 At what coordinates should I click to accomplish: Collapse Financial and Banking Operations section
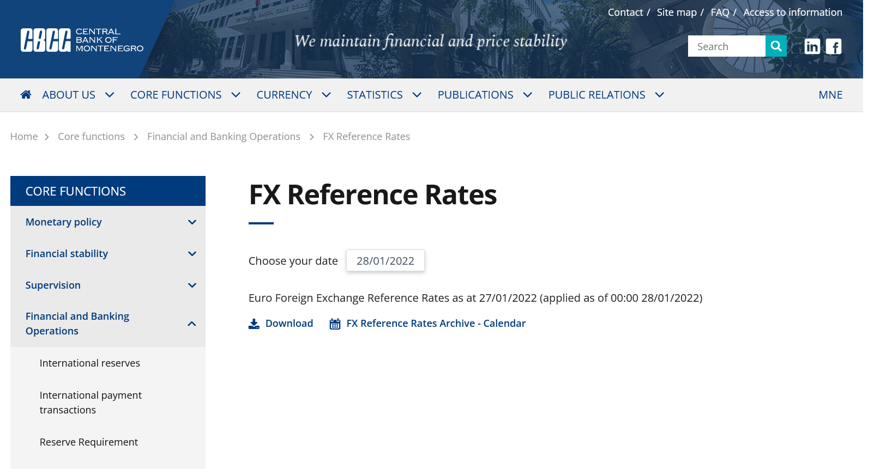pyautogui.click(x=192, y=324)
